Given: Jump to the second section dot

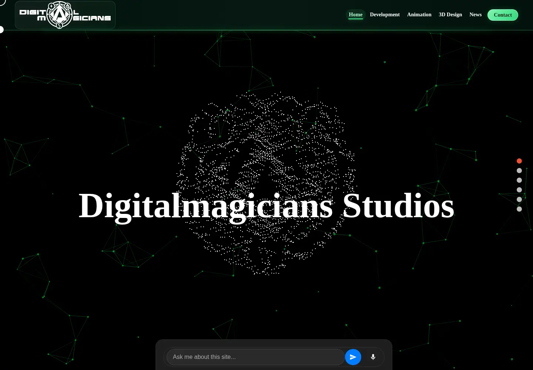Looking at the screenshot, I should click(x=519, y=171).
